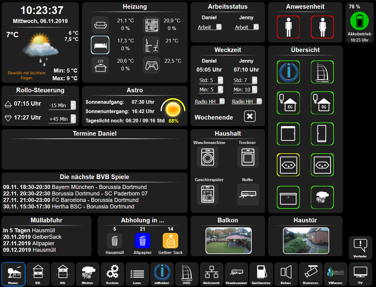
Task: Click the Gelber Sack bag icon
Action: (171, 241)
